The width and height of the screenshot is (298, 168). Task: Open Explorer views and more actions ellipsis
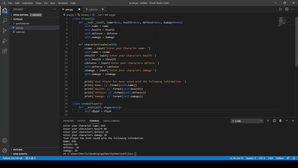click(x=54, y=9)
